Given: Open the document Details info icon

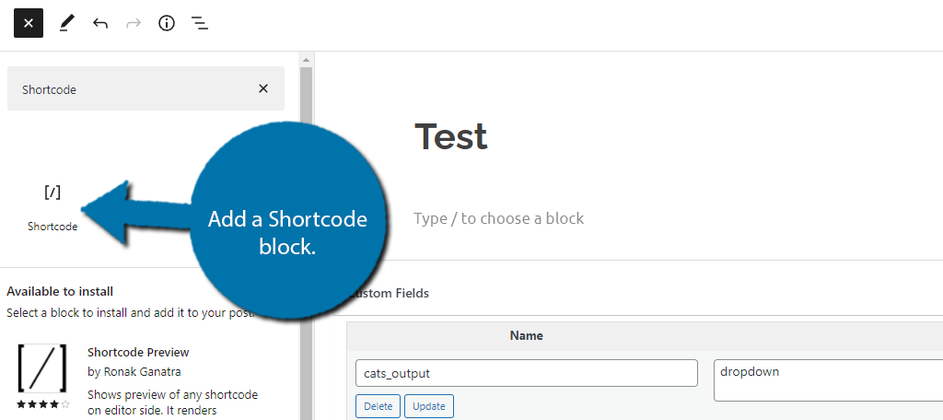Looking at the screenshot, I should [x=167, y=24].
